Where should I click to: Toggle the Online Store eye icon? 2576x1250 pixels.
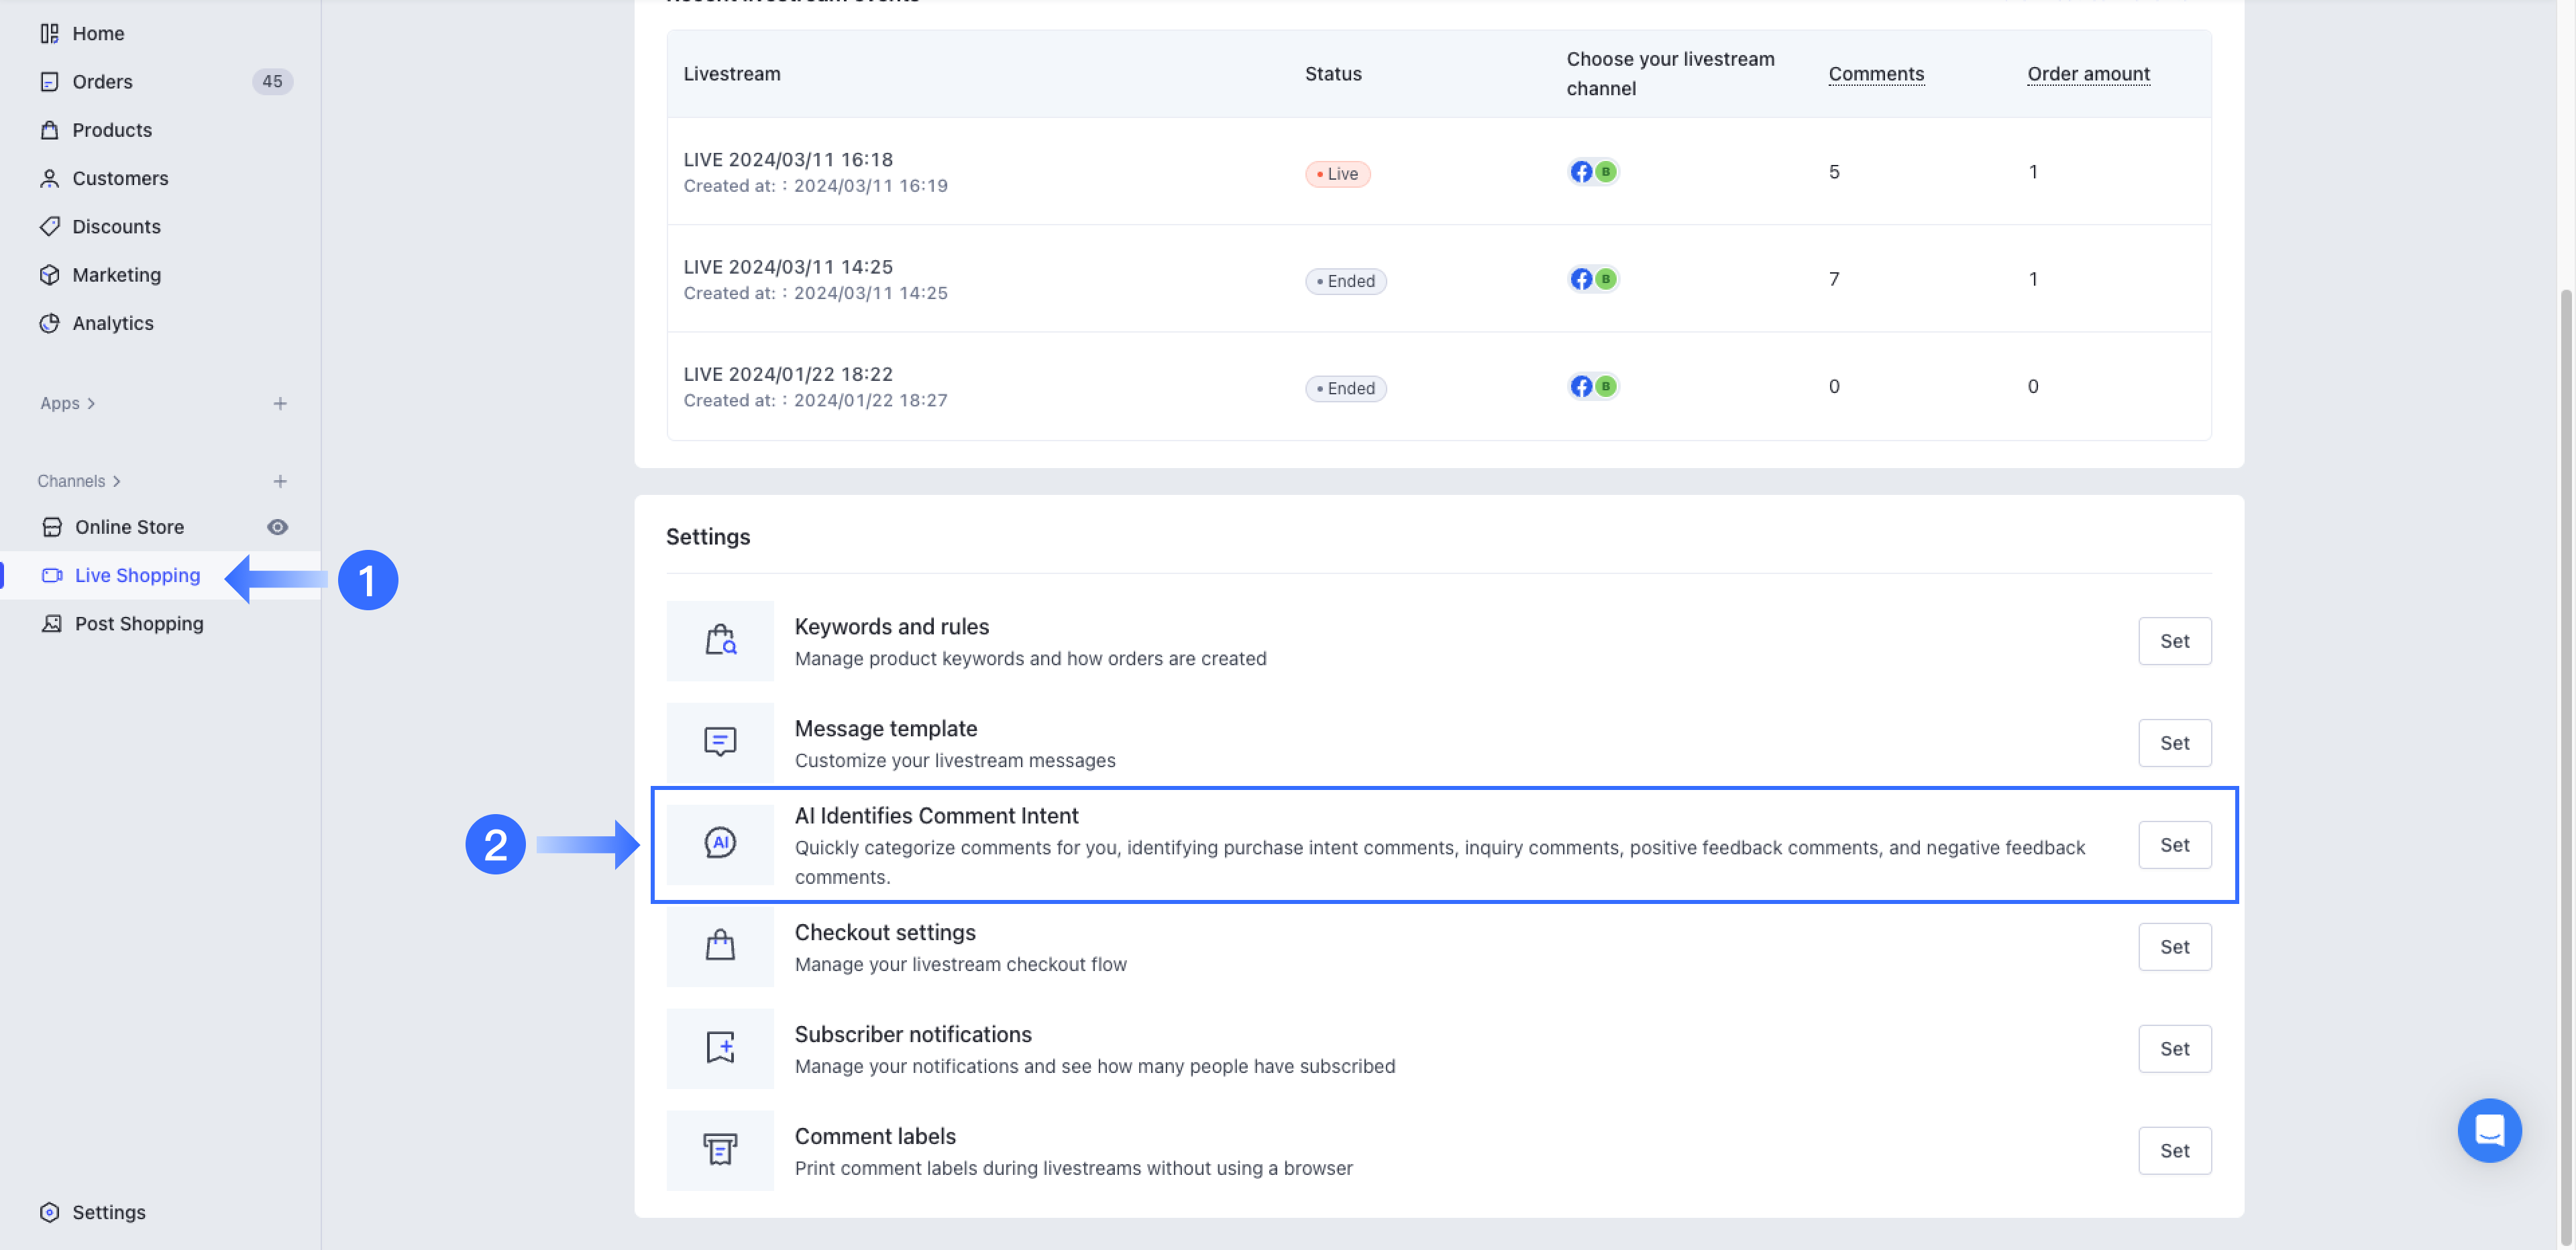pos(277,527)
